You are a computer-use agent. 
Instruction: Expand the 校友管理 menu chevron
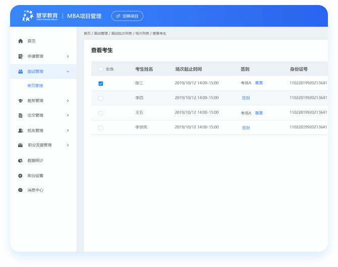[68, 130]
